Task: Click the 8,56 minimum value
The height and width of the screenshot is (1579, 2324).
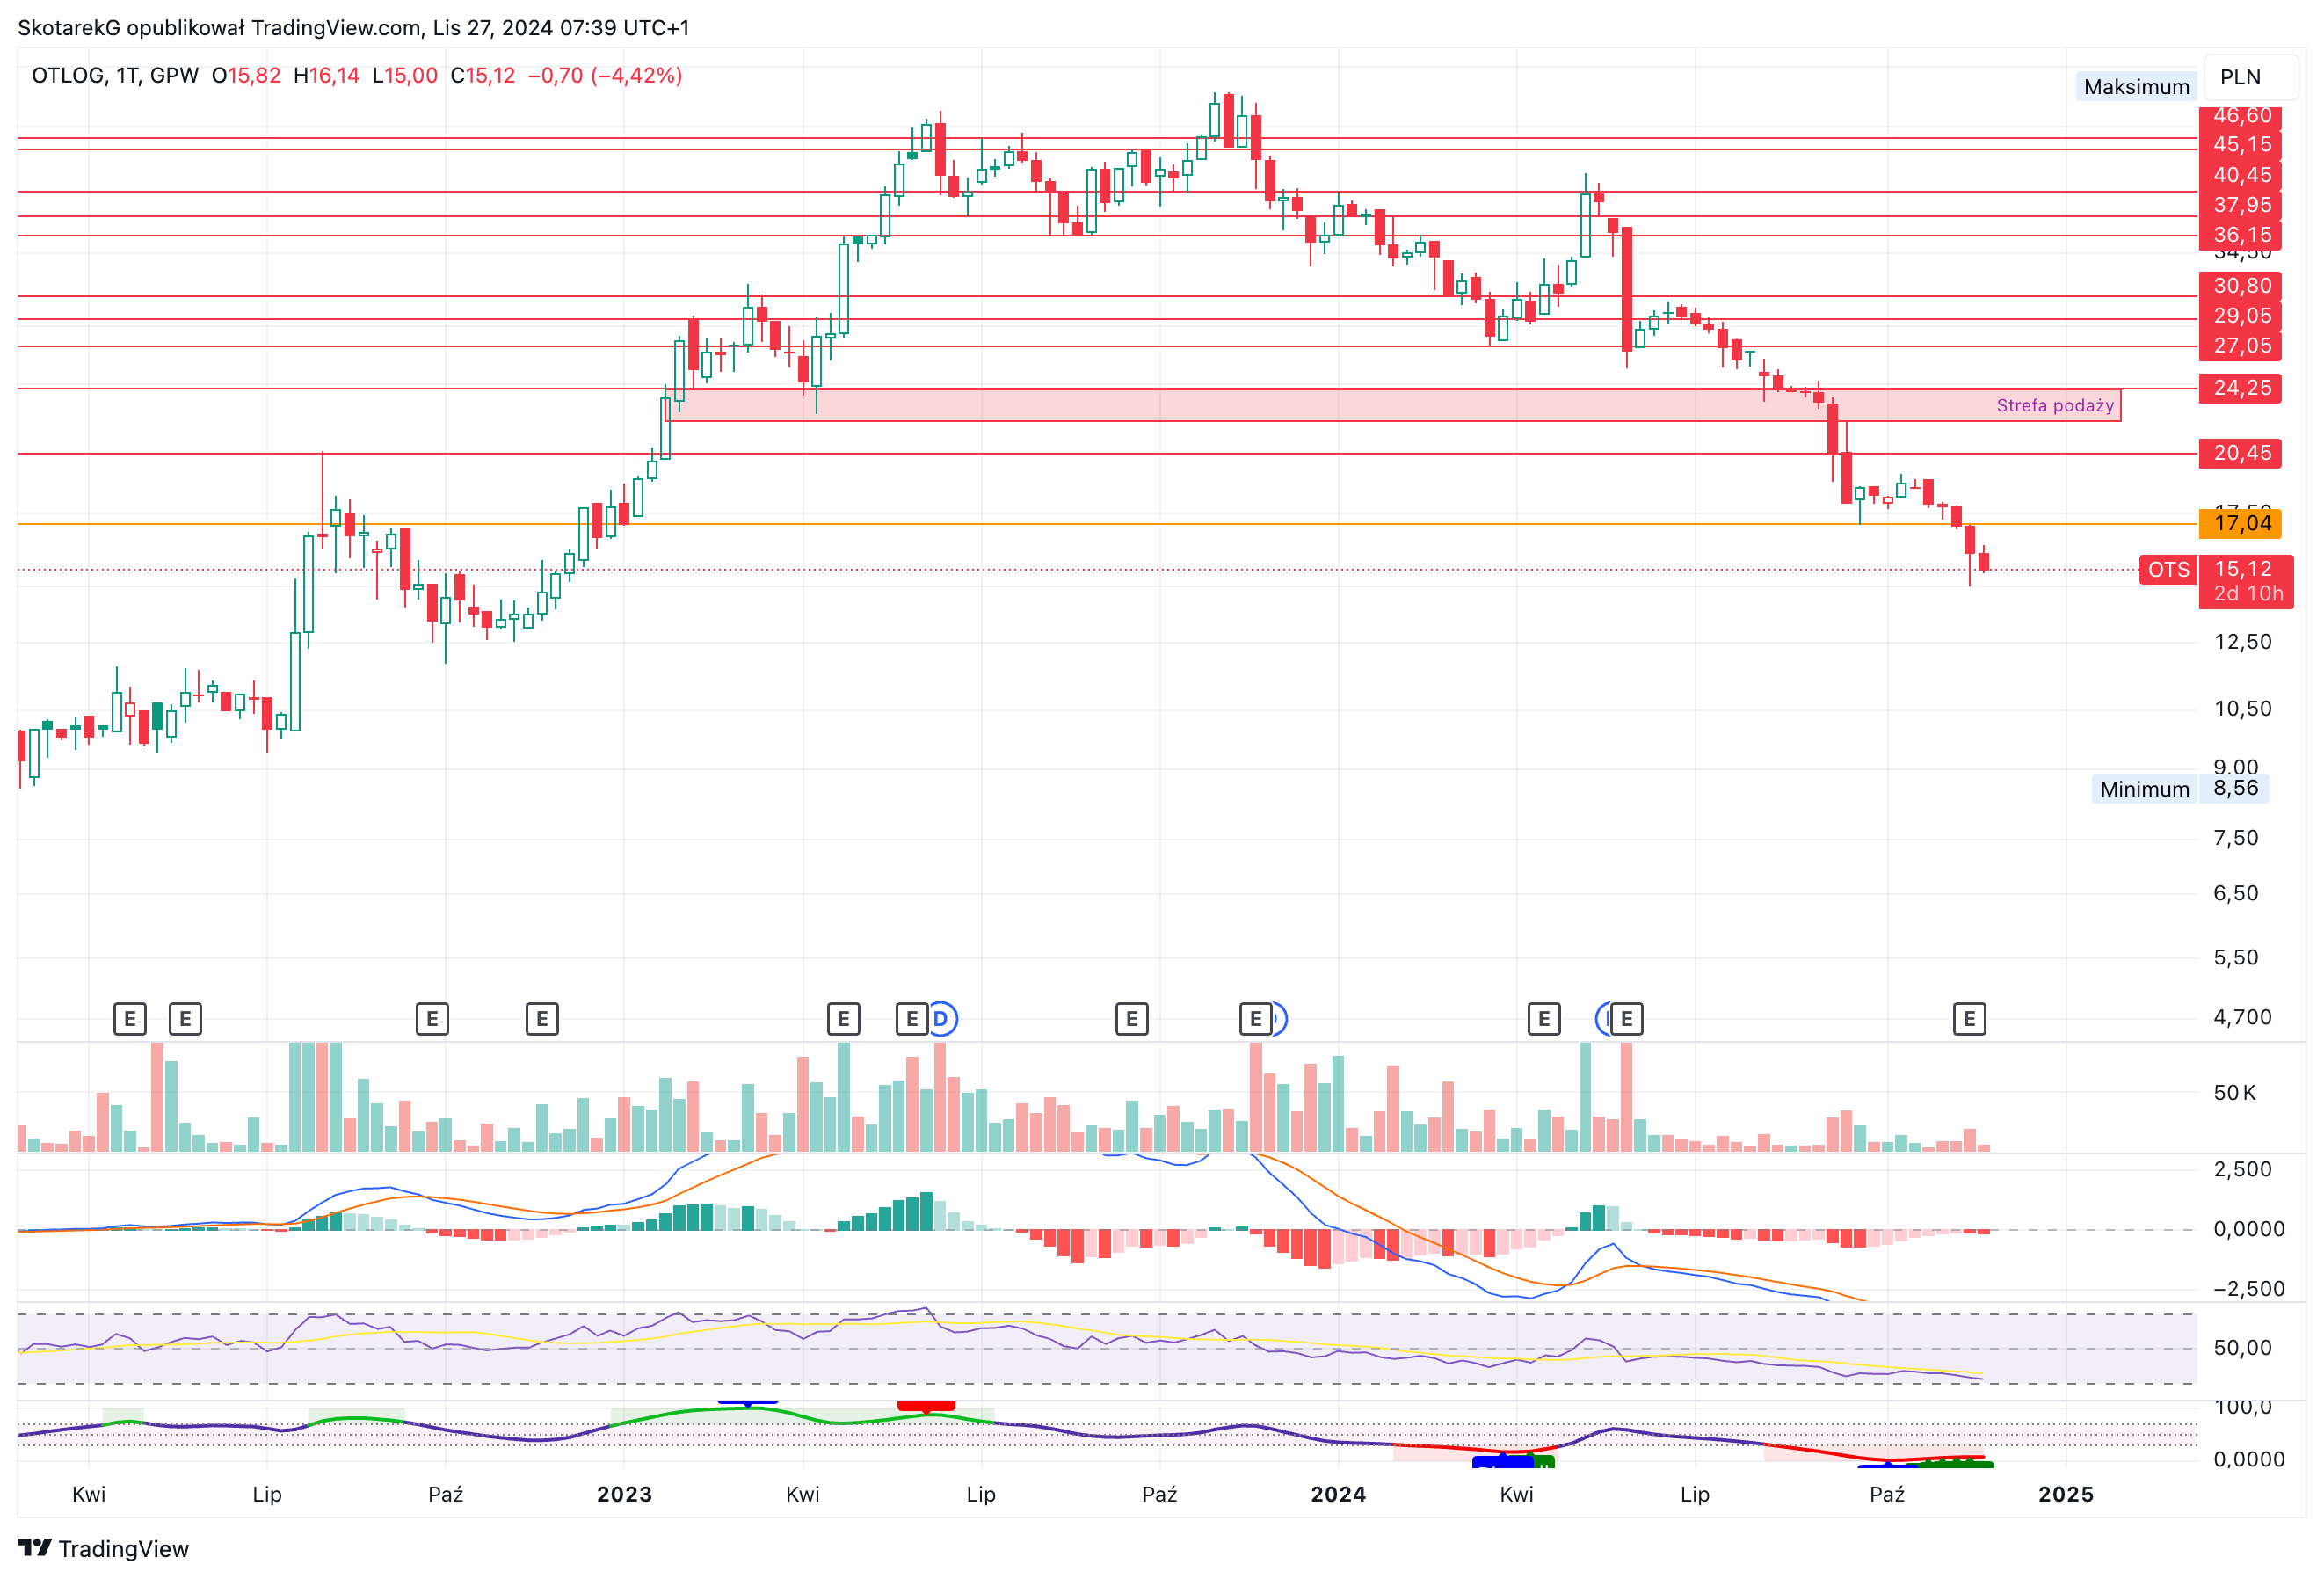Action: [2235, 788]
